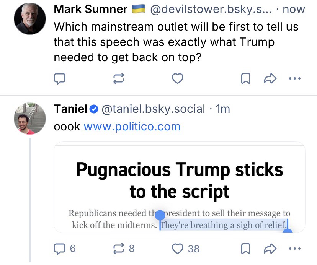Share Taniel's Politico post
317x265 pixels.
(270, 249)
